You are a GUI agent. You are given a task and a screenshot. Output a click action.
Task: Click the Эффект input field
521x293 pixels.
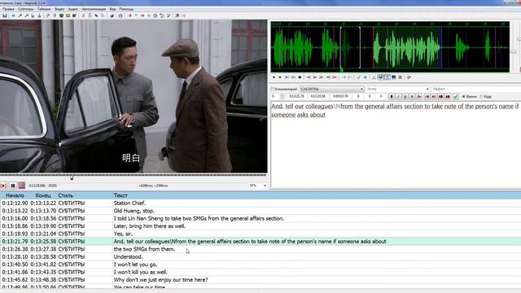coord(475,89)
